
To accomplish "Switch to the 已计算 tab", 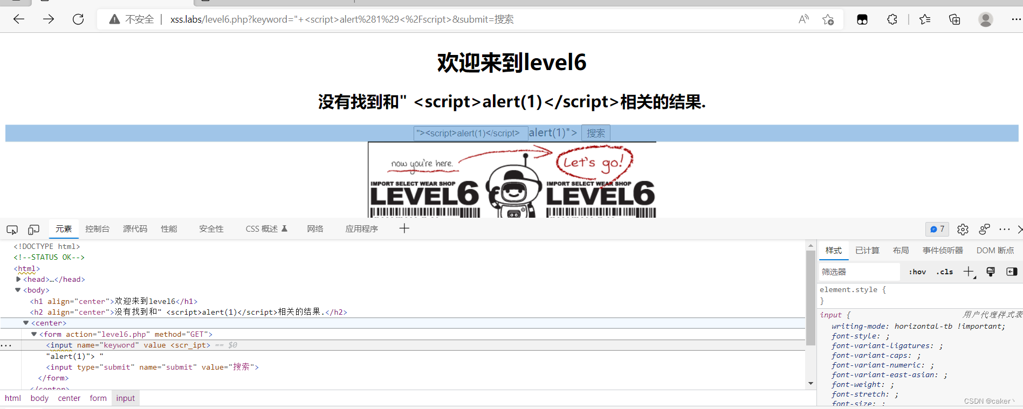I will click(867, 251).
